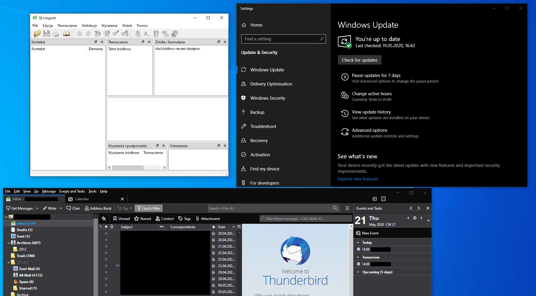Click the Check for updates button

359,60
